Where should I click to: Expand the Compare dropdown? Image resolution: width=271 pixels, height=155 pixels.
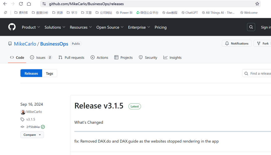(32, 135)
